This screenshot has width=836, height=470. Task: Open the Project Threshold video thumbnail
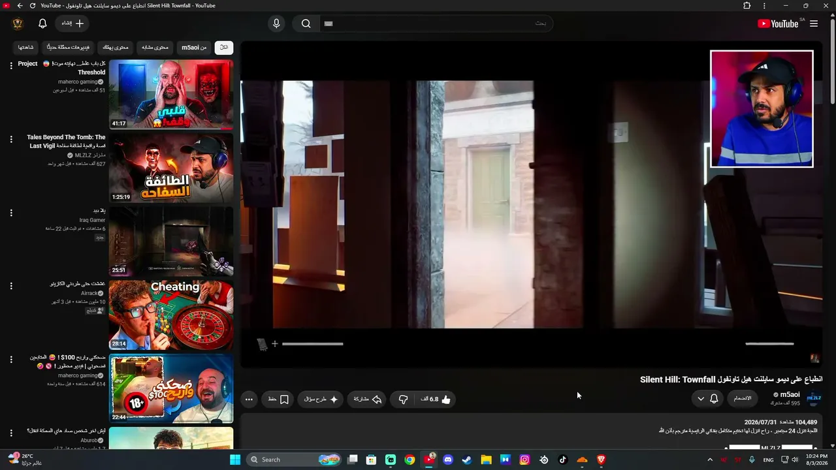point(171,95)
